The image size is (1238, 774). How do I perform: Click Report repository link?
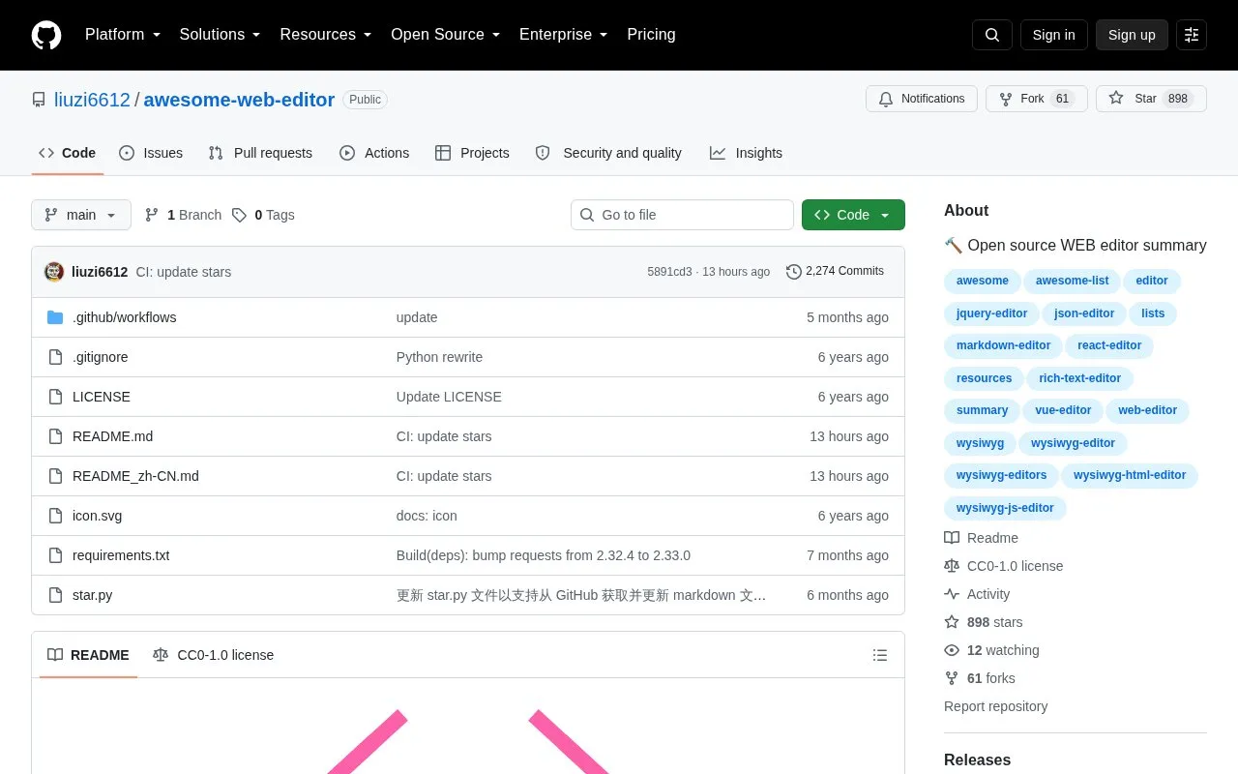995,706
